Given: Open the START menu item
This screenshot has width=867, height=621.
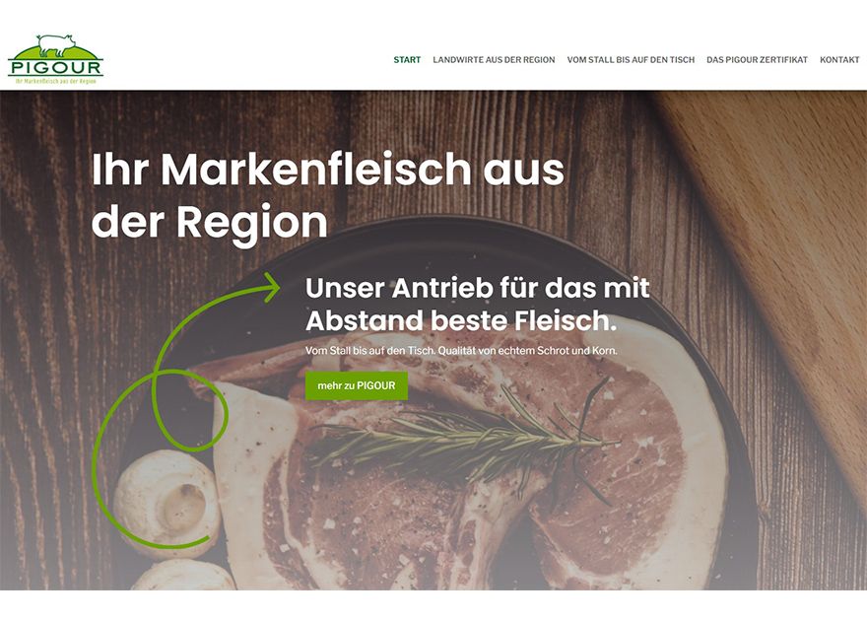Looking at the screenshot, I should click(407, 60).
